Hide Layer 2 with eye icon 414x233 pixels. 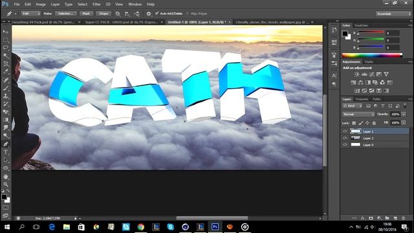coord(345,138)
